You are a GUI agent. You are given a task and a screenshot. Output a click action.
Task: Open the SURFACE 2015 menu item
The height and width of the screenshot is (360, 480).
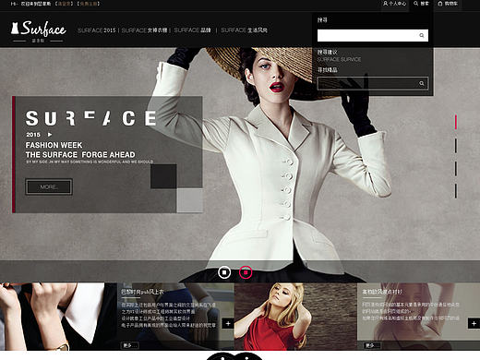click(97, 30)
